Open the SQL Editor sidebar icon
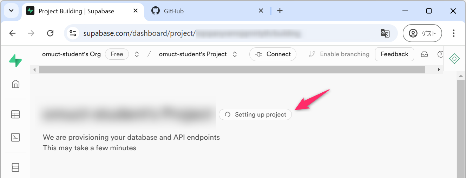 point(15,137)
